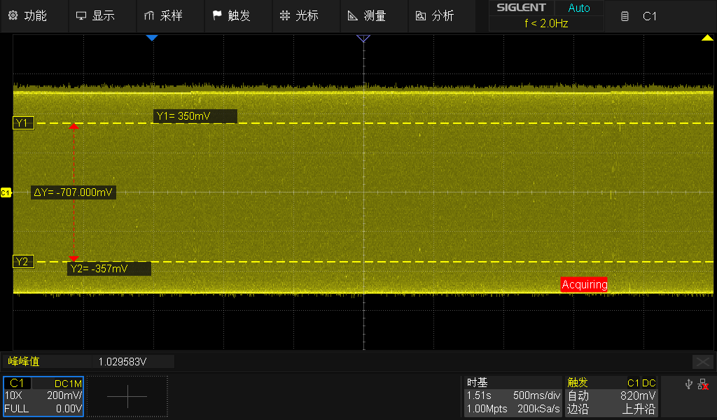Click the C1 ground level indicator

pyautogui.click(x=6, y=192)
